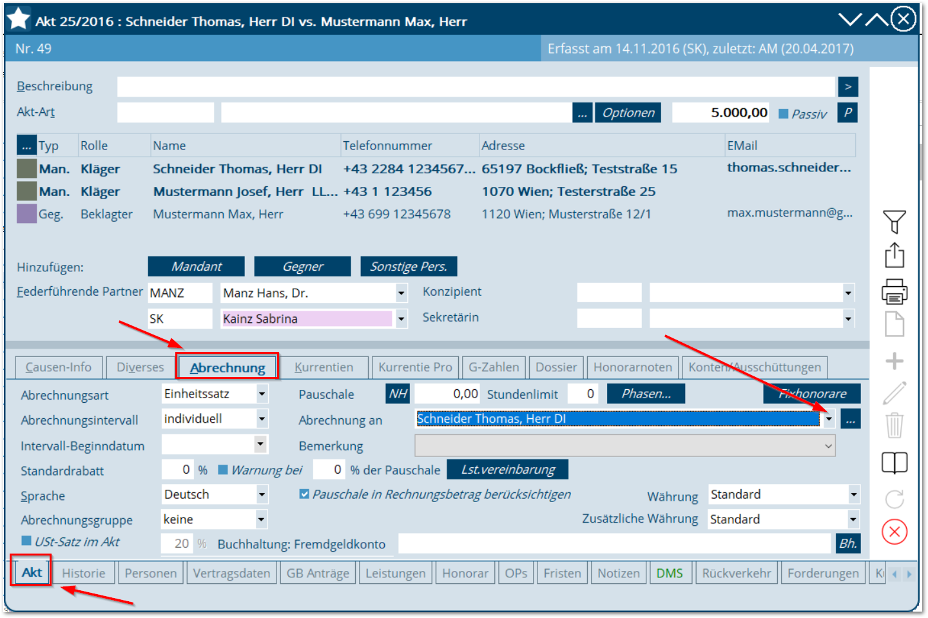Click the Gegner add button
This screenshot has width=928, height=618.
303,266
